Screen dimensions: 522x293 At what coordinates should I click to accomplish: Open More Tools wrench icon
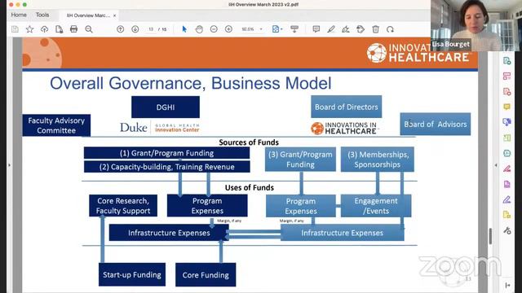[x=507, y=230]
